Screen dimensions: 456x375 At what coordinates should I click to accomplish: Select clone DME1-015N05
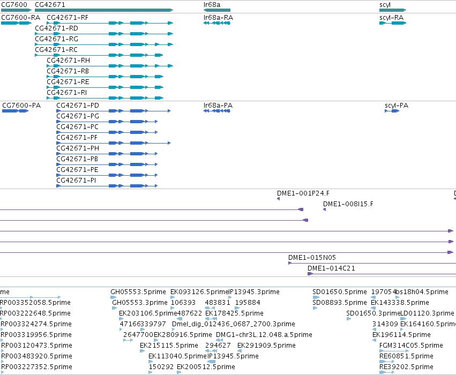click(x=312, y=258)
